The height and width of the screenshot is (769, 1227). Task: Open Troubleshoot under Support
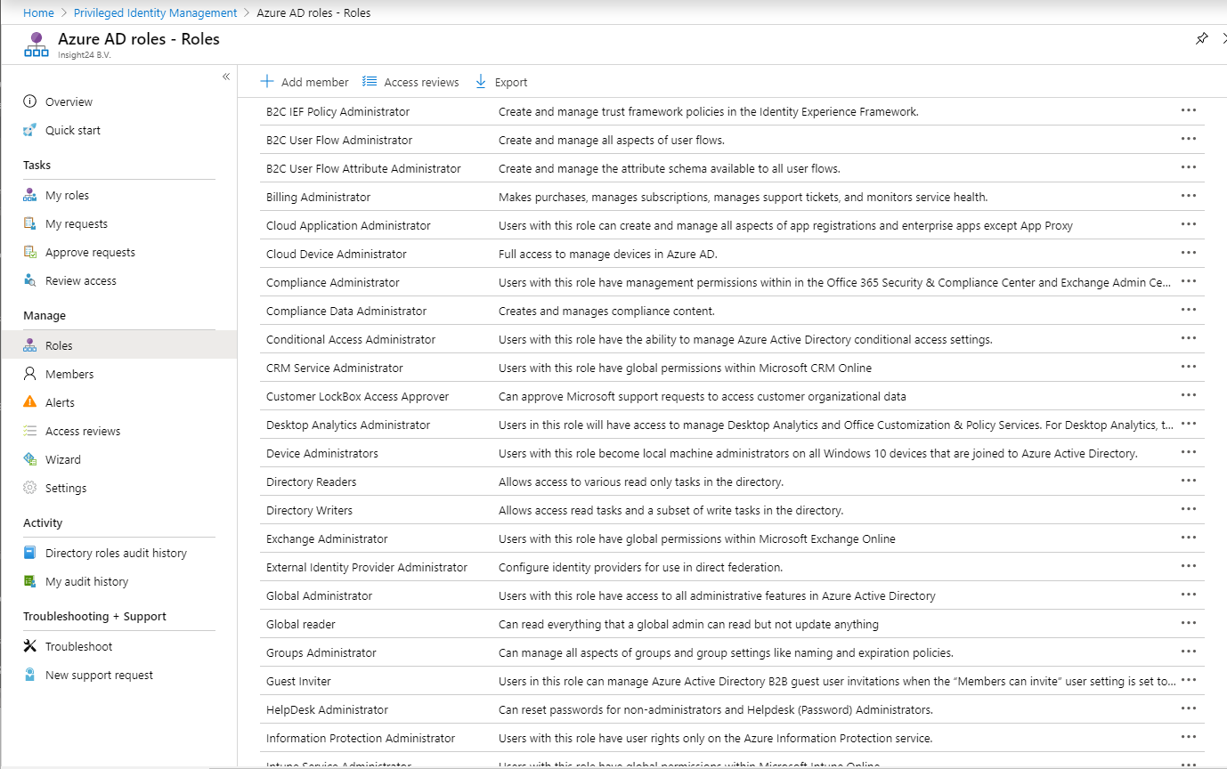(79, 646)
